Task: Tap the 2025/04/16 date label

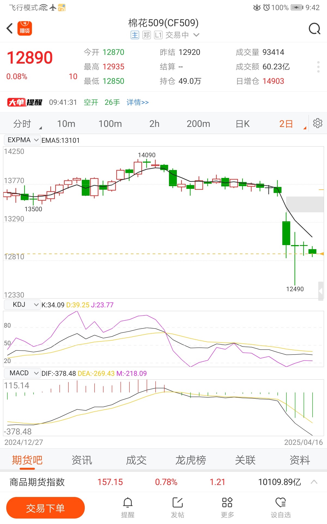Action: pyautogui.click(x=303, y=442)
